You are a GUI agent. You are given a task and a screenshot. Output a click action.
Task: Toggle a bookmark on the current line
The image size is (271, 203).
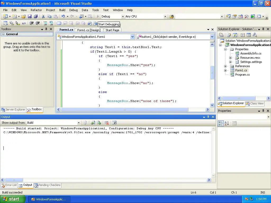coord(59,23)
